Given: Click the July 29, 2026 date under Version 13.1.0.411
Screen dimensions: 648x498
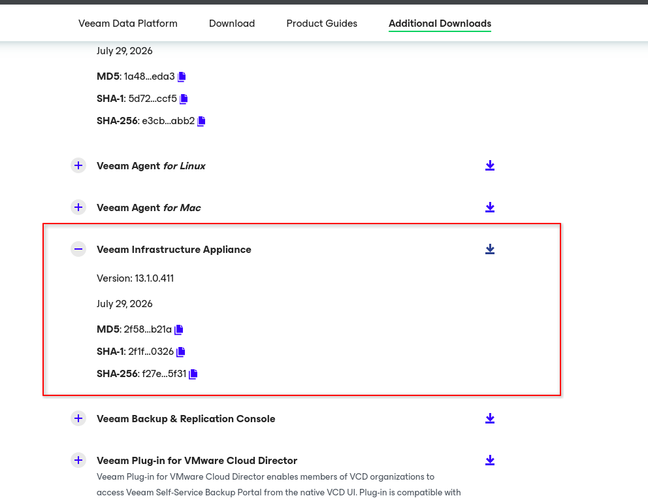Looking at the screenshot, I should (124, 304).
